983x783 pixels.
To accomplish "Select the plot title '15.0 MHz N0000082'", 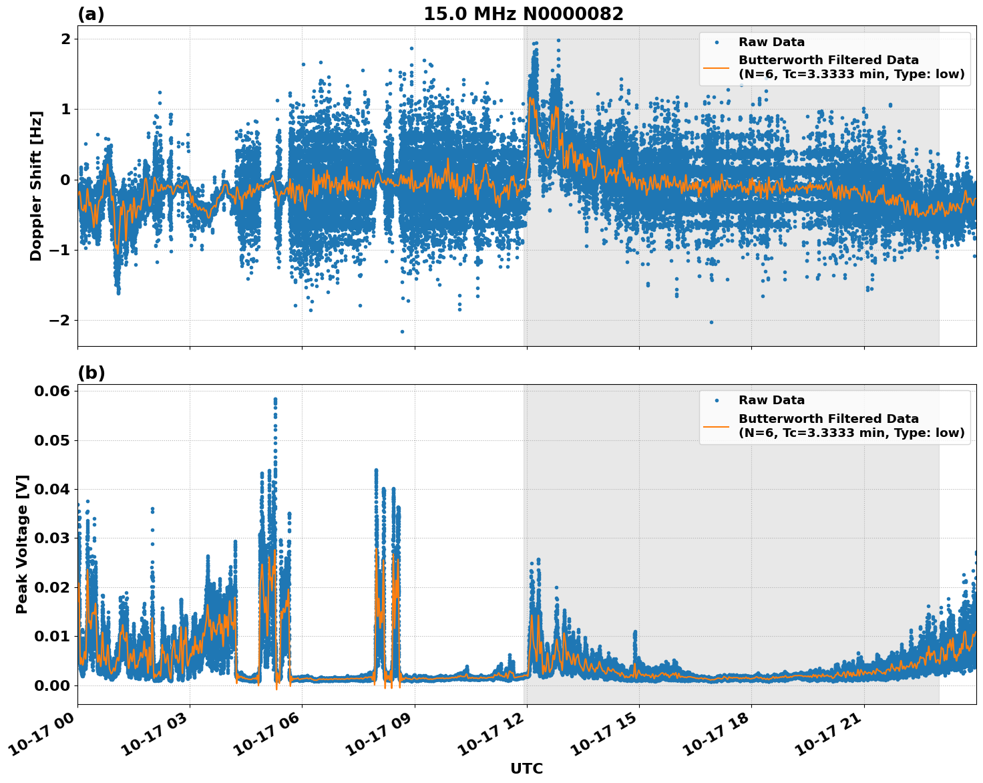I will (x=523, y=14).
